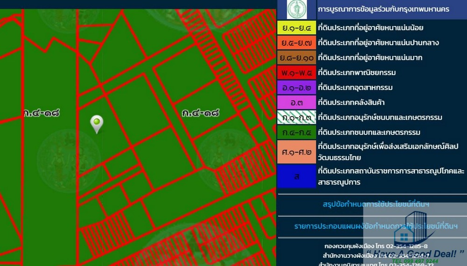This screenshot has width=467, height=266.
Task: Click the right ก.๔-๑๘ zone label on map
Action: point(201,113)
